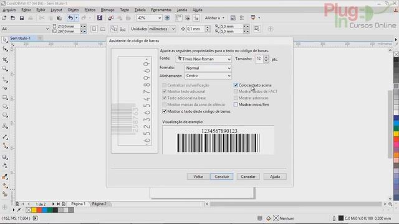Select the Polygon tool

[5, 115]
